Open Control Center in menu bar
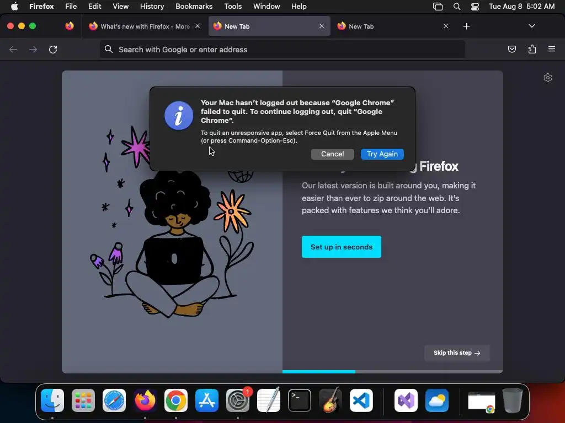This screenshot has height=423, width=565. click(475, 7)
